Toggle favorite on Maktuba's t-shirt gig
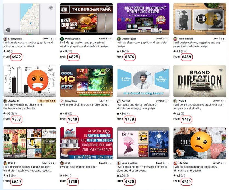This screenshot has width=229, height=190. (x=221, y=132)
